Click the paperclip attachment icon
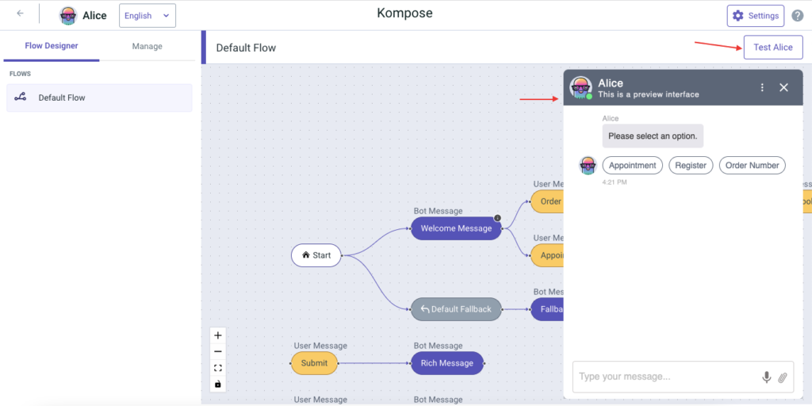The image size is (812, 406). point(783,377)
